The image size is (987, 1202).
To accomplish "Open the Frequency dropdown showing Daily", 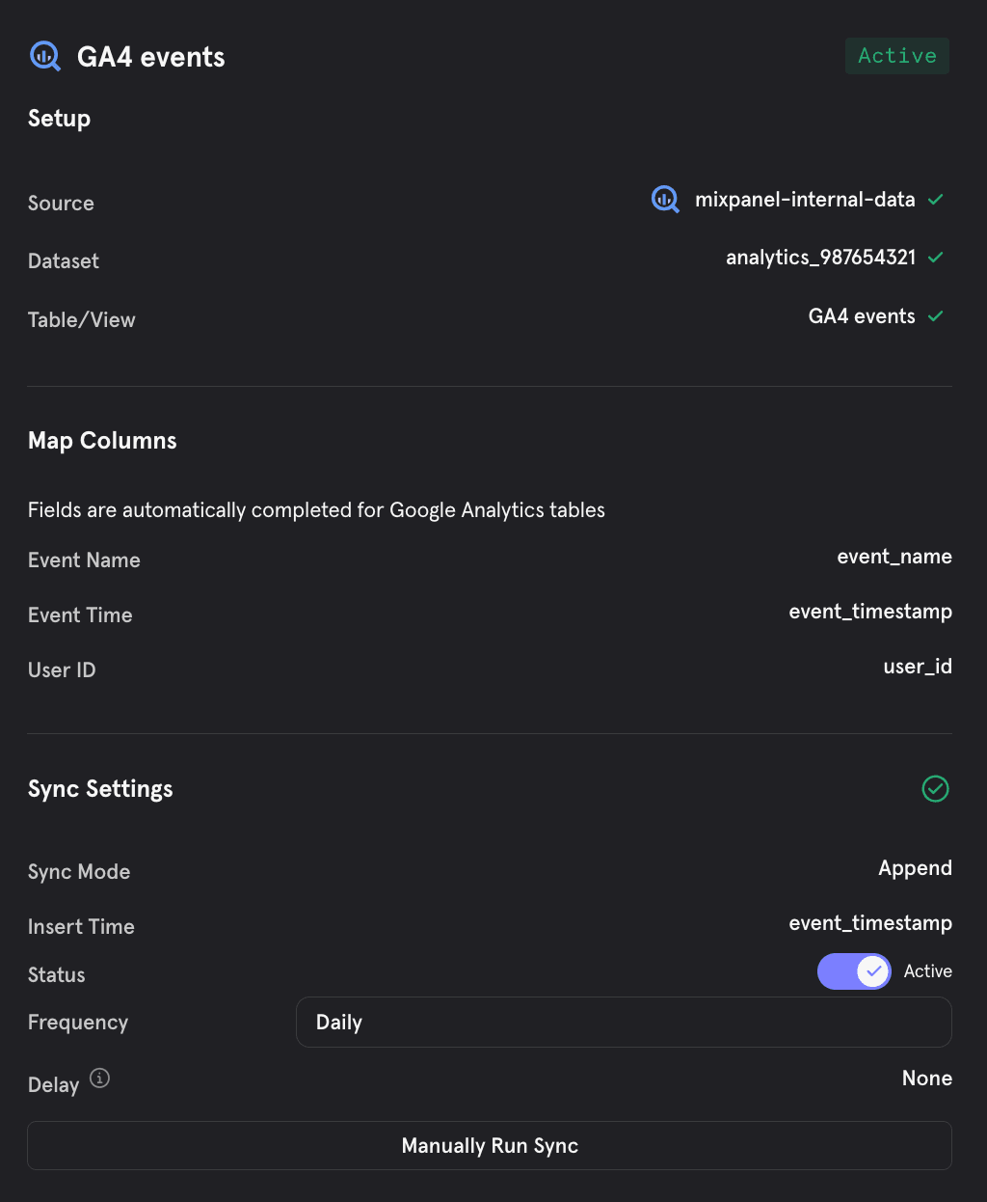I will click(624, 1023).
